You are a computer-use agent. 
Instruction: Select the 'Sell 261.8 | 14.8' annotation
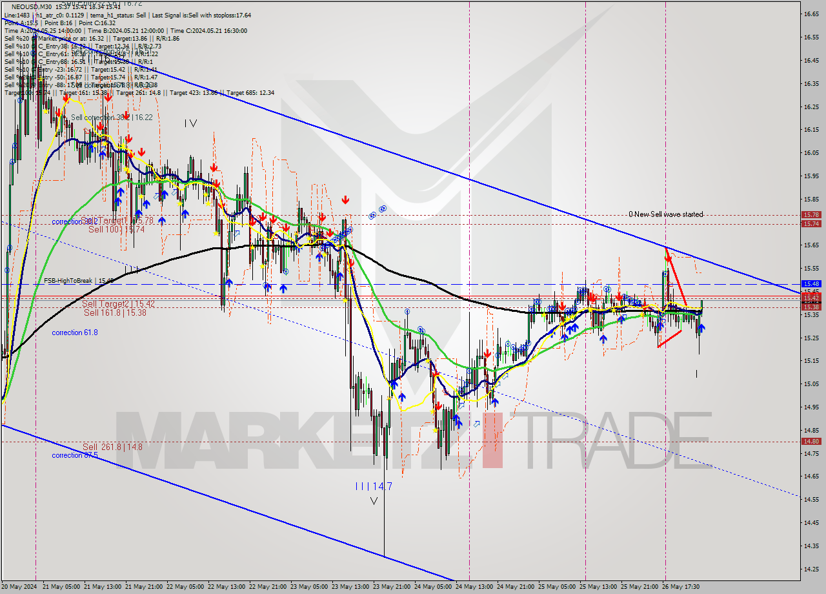tap(112, 446)
